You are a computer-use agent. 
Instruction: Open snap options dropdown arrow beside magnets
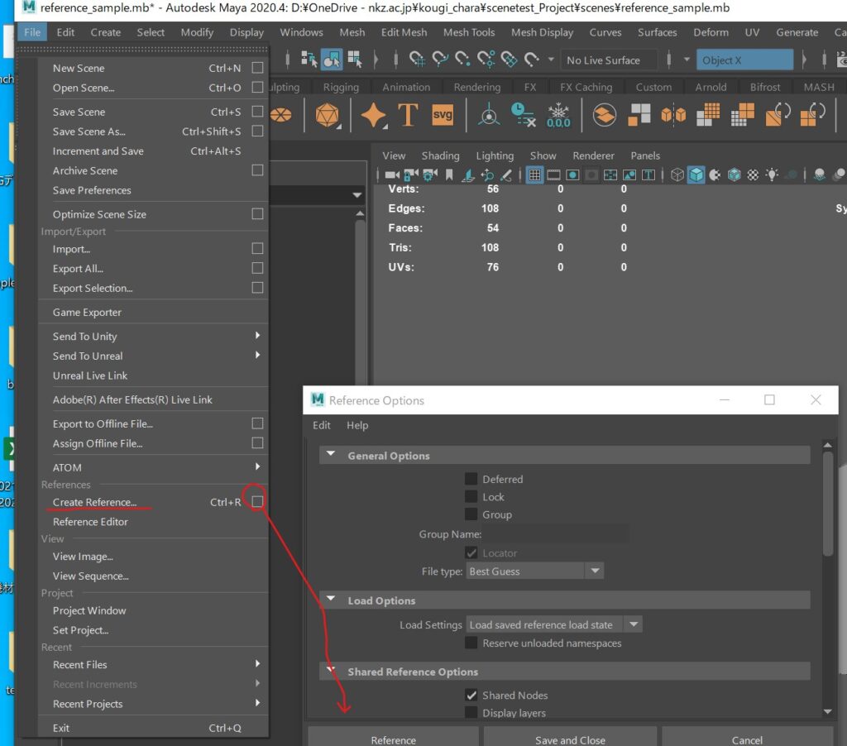(551, 60)
